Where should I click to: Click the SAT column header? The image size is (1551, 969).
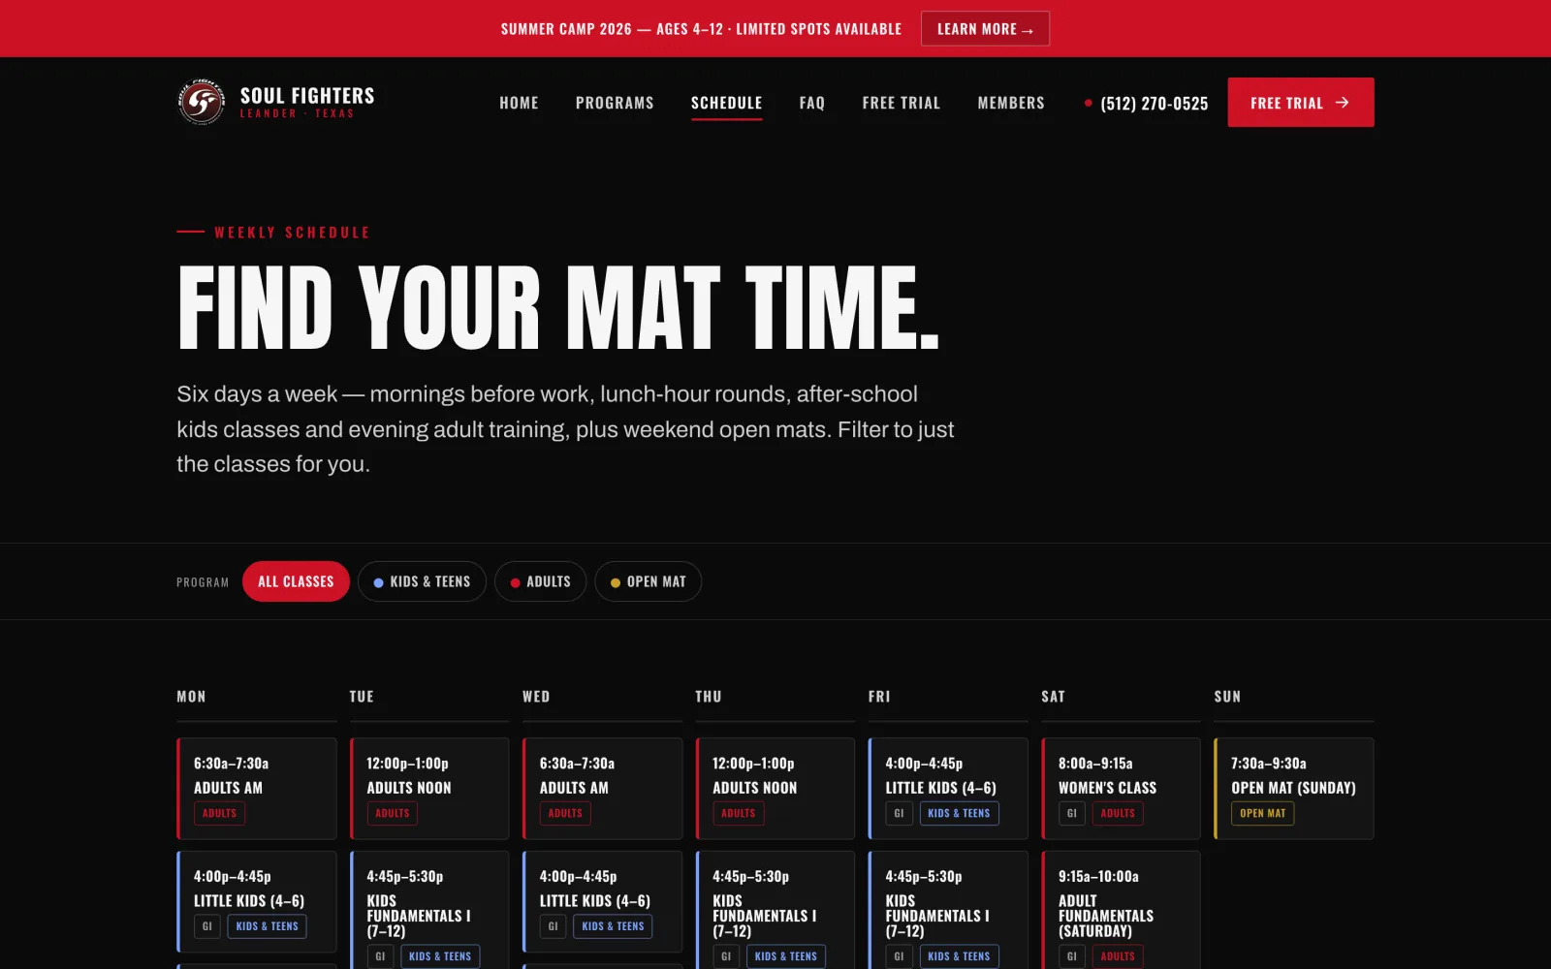[x=1053, y=697]
